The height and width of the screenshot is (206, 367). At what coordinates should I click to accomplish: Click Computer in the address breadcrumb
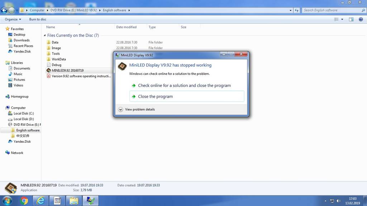tap(37, 10)
